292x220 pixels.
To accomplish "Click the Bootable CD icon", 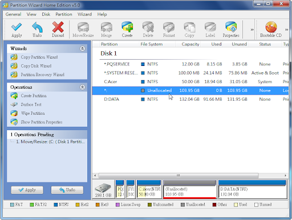I will click(x=271, y=27).
